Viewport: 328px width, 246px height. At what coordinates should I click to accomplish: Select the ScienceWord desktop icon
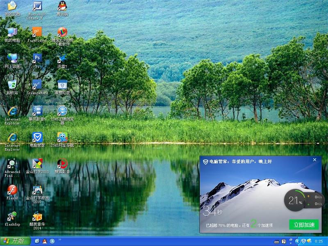(x=37, y=85)
